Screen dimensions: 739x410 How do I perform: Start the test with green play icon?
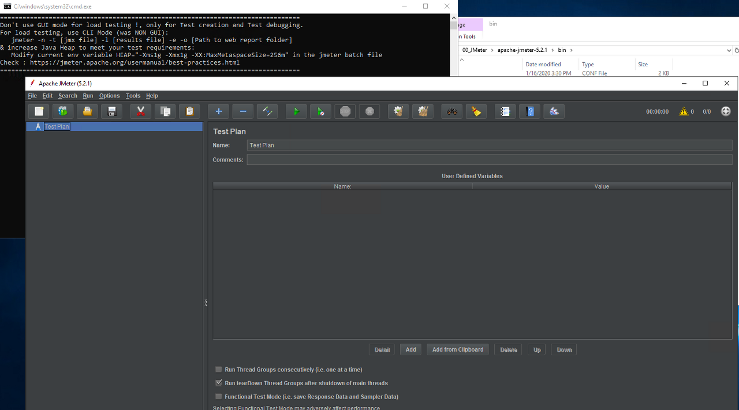coord(296,111)
